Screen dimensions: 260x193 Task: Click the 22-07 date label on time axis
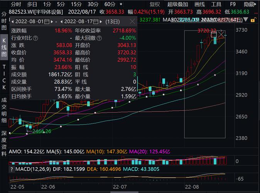pos(120,187)
